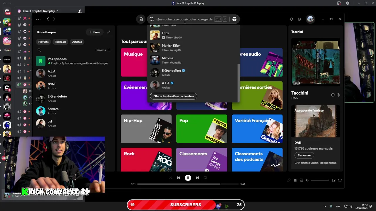Open the play queue
The image size is (376, 211).
(295, 180)
